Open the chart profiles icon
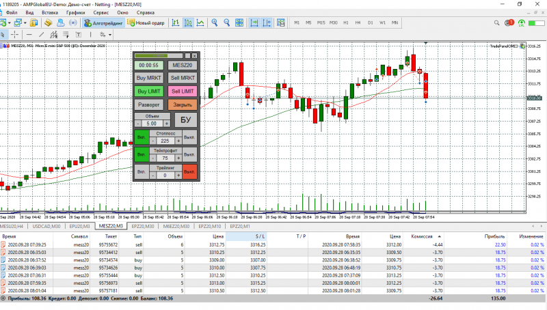This screenshot has width=547, height=310. click(x=18, y=23)
